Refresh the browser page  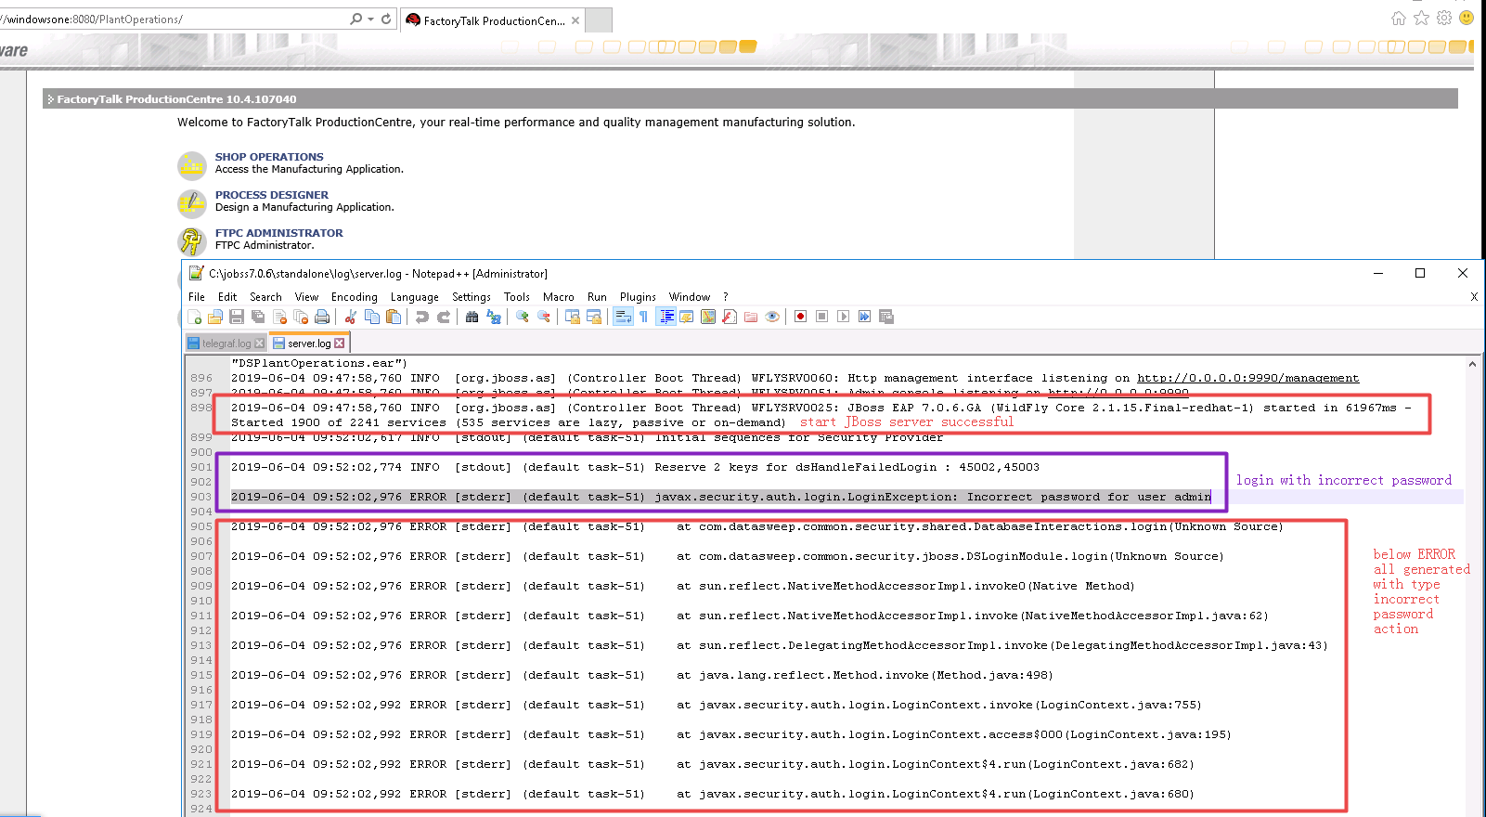[x=386, y=19]
